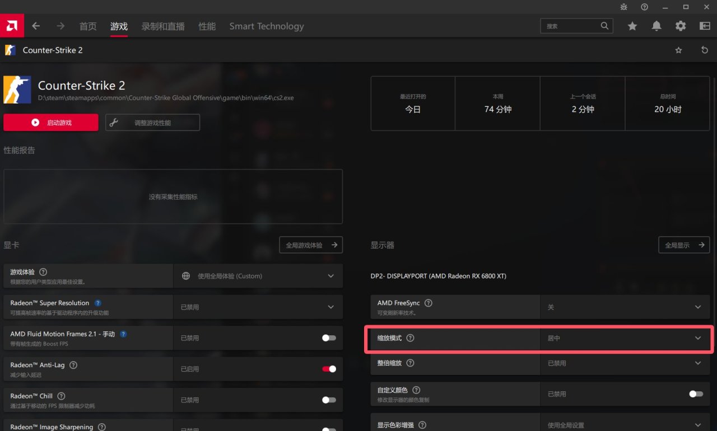Launch the game with 启动游戏
This screenshot has width=717, height=431.
(x=51, y=123)
